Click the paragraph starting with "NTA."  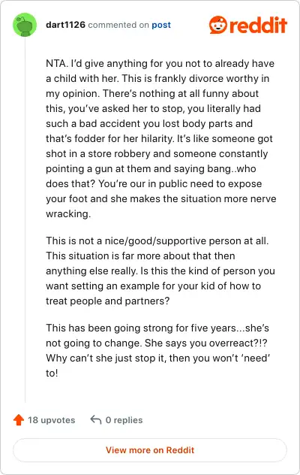[x=161, y=139]
